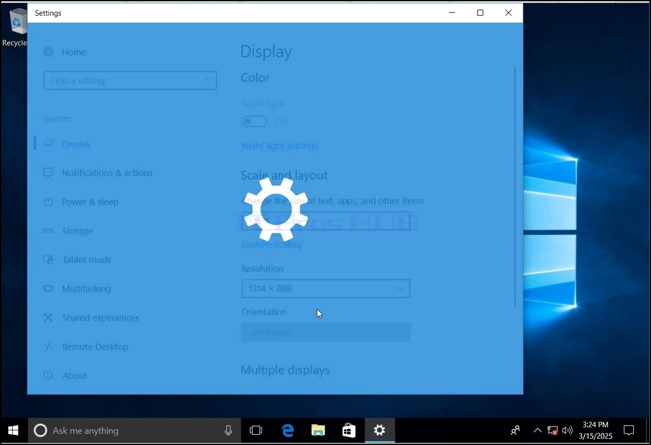The image size is (651, 445).
Task: Expand the Resolution dropdown showing 1314 × 888
Action: tap(326, 289)
